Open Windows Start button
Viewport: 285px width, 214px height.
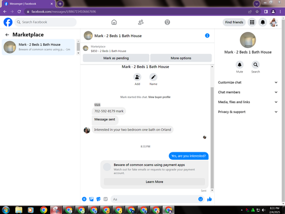coord(6,210)
